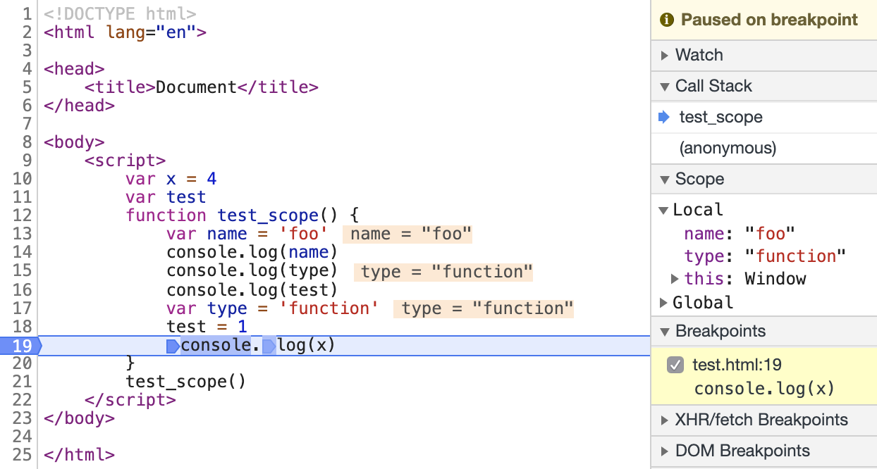Expand the Global scope tree
Screen dimensions: 877x469
click(663, 303)
